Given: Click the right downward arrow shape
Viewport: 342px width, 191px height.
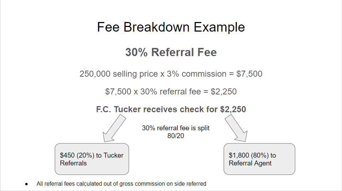Looking at the screenshot, I should point(236,128).
